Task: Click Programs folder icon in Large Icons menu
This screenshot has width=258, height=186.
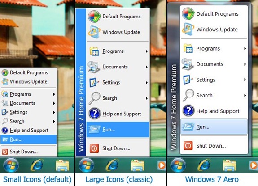Action: [x=94, y=51]
